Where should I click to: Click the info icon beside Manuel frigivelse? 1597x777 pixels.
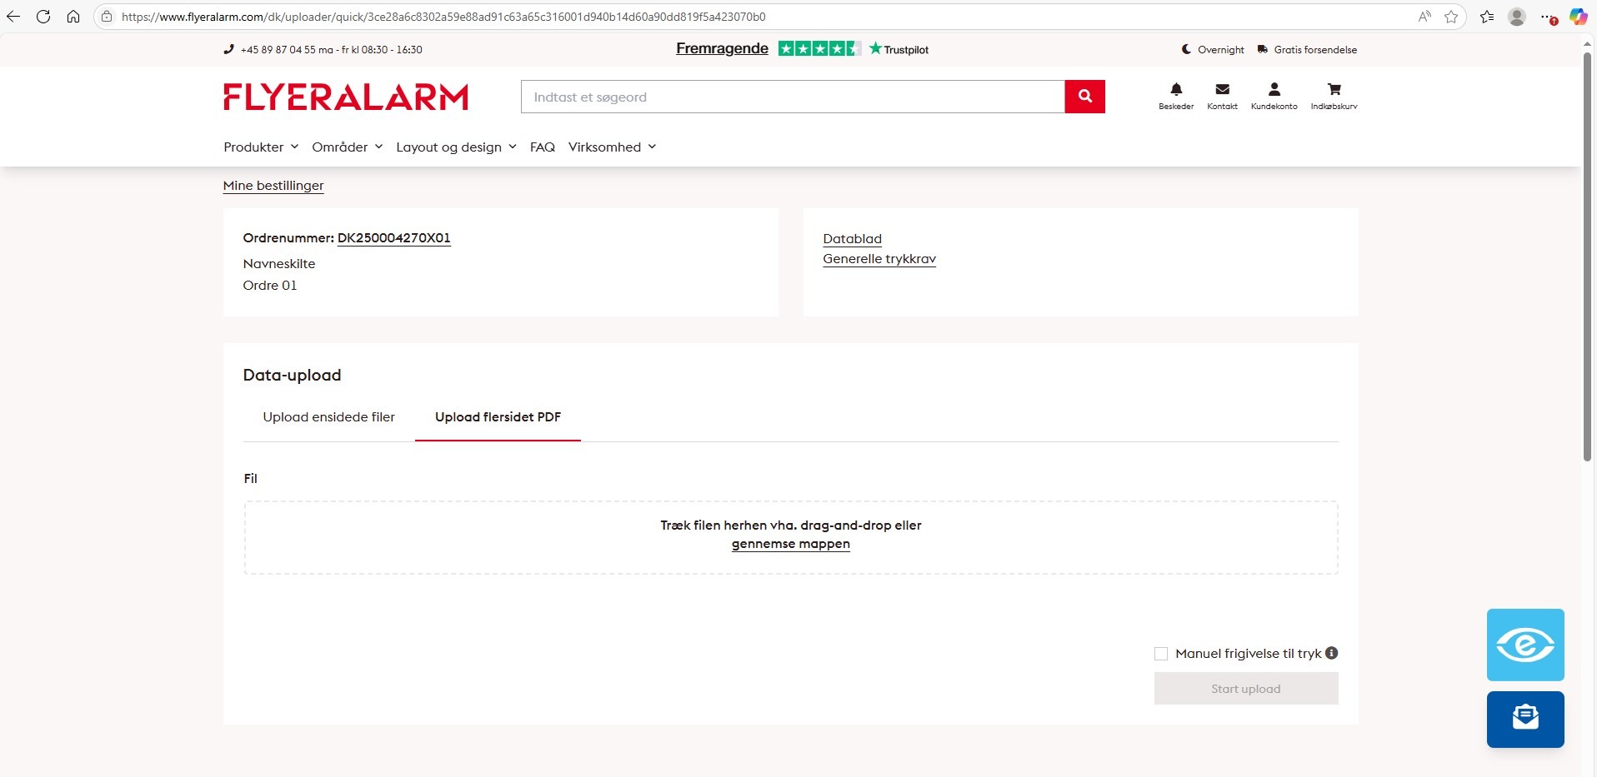pyautogui.click(x=1331, y=653)
